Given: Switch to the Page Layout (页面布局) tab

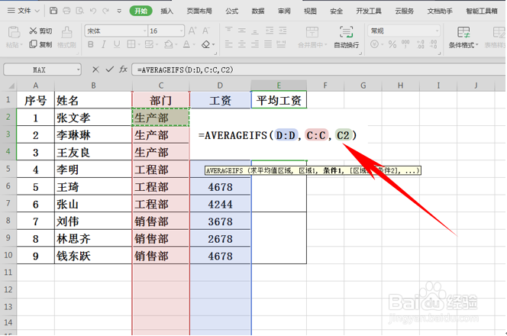Looking at the screenshot, I should point(199,11).
